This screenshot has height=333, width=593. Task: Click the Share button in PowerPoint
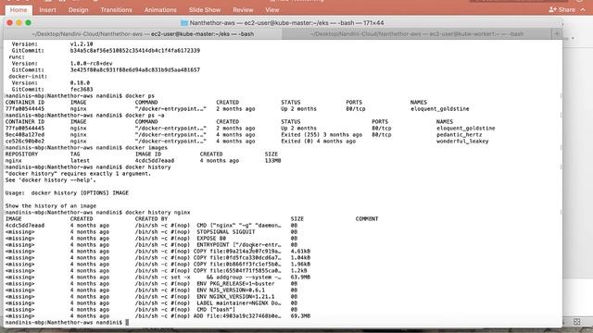tap(562, 10)
